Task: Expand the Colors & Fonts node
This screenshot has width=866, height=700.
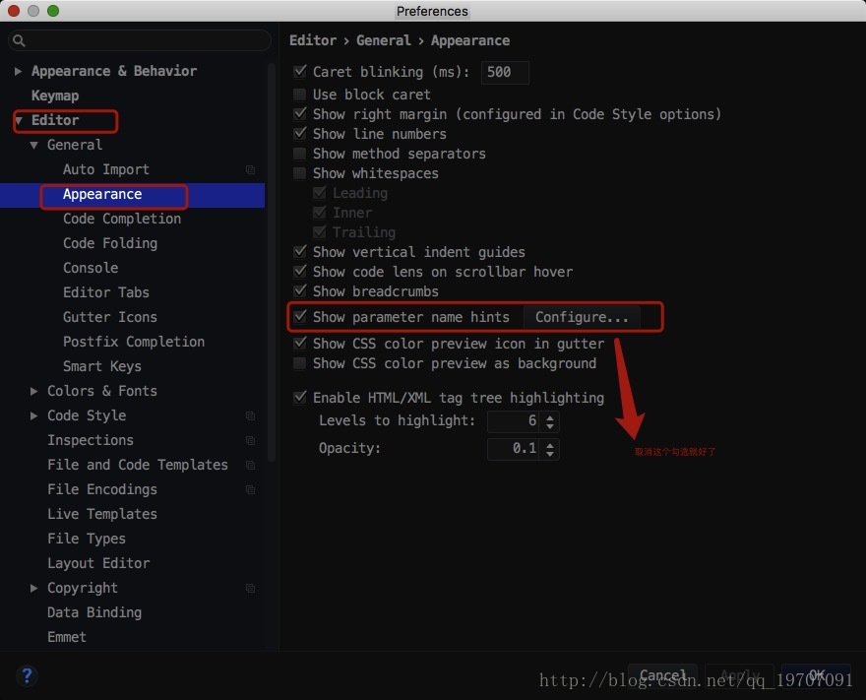Action: (34, 391)
